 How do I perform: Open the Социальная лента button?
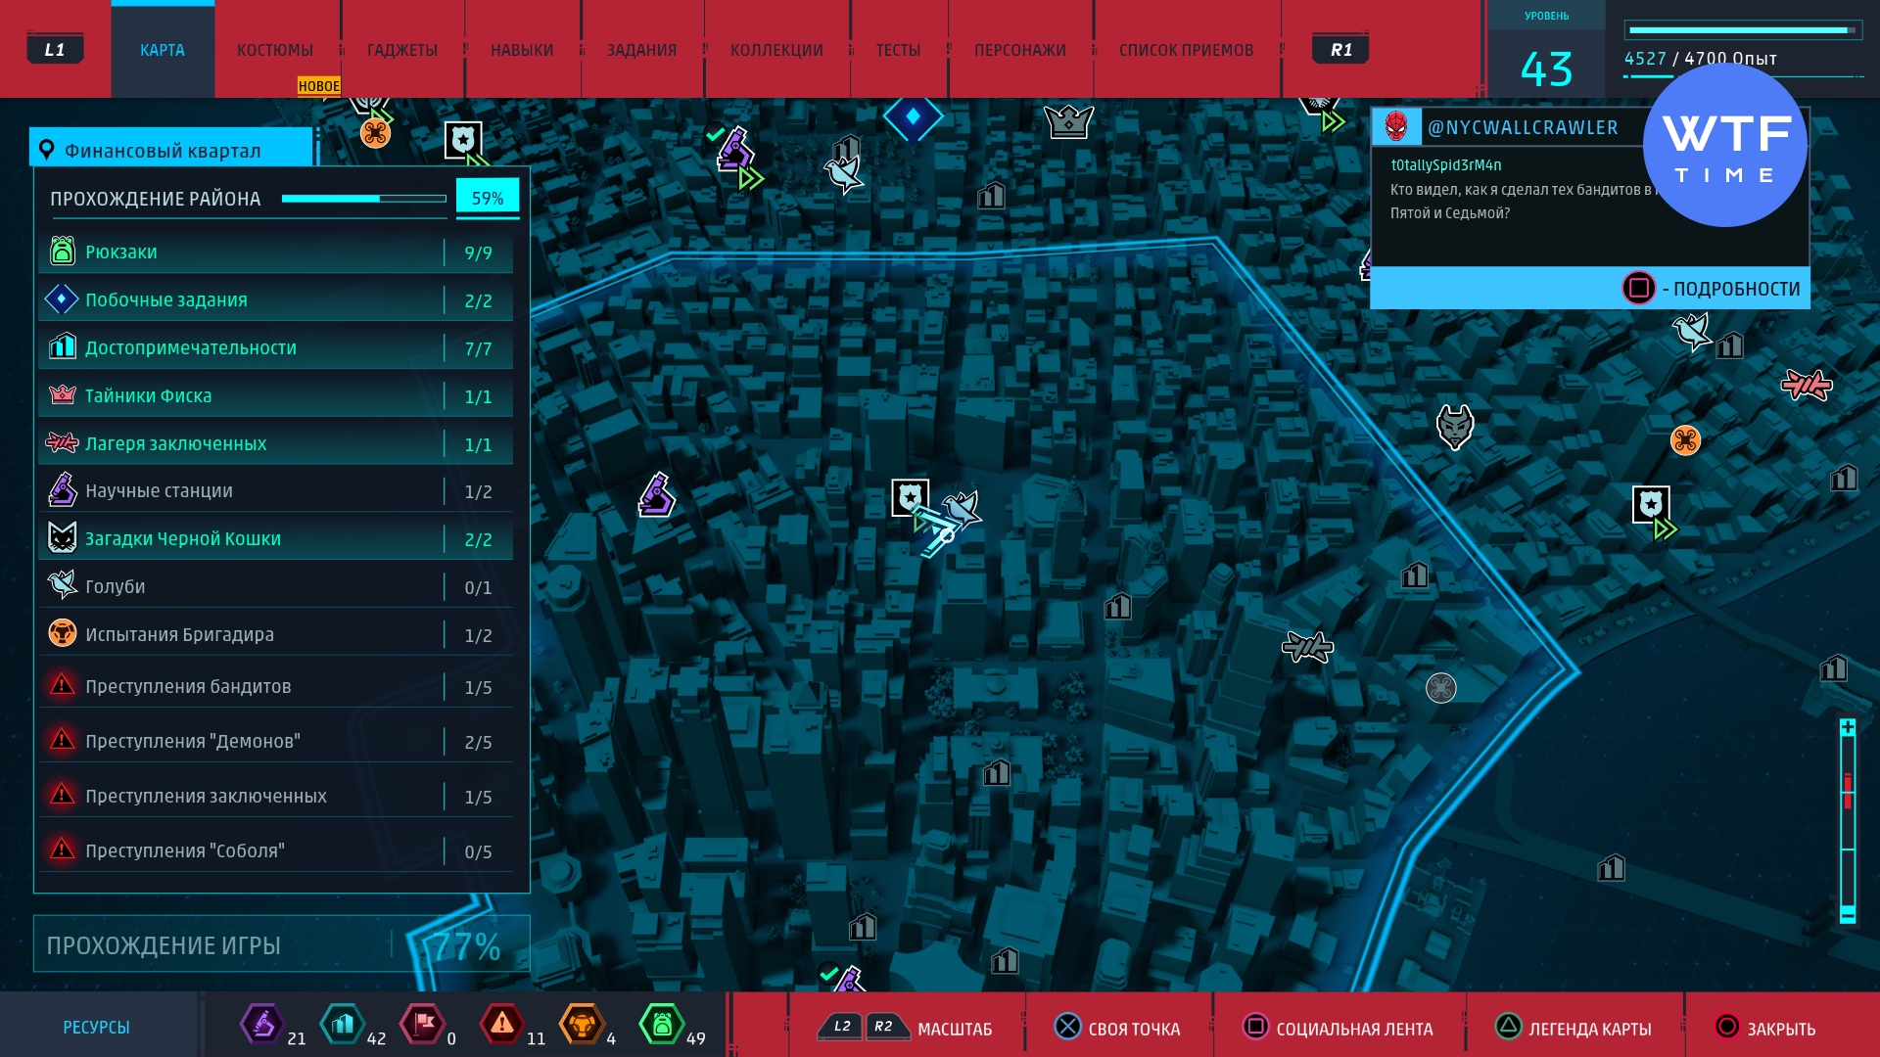click(x=1339, y=1028)
